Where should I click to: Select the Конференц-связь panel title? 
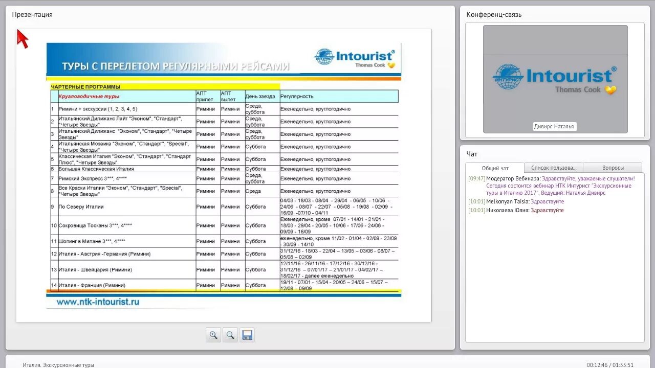494,14
